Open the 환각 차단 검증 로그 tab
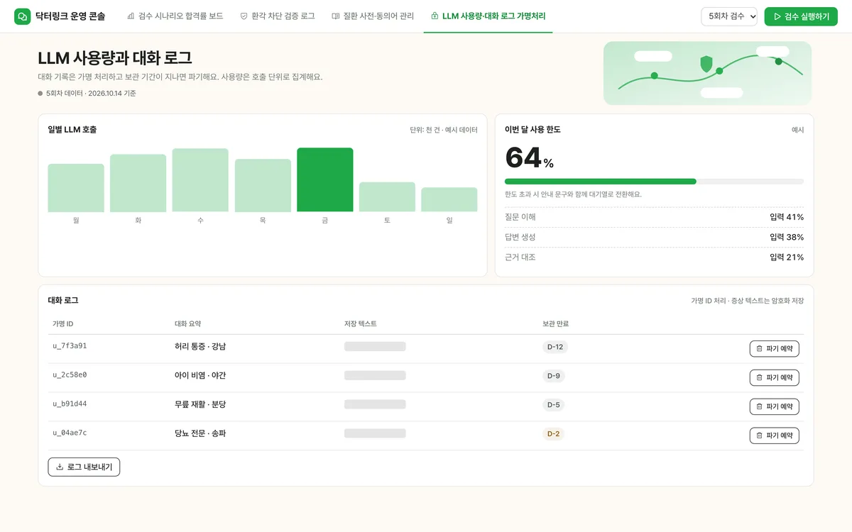This screenshot has width=852, height=532. (x=278, y=16)
